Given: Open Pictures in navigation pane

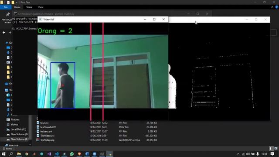Looking at the screenshot, I should [x=15, y=119].
